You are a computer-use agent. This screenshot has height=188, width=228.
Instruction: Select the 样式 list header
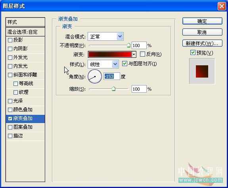pyautogui.click(x=25, y=22)
